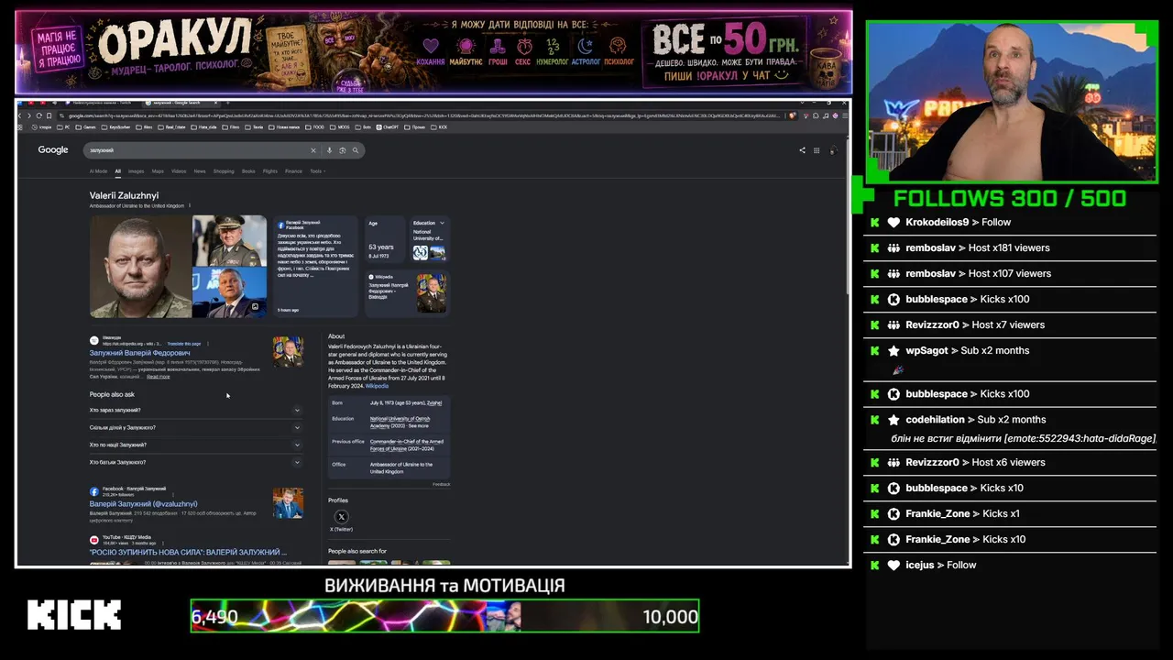Image resolution: width=1173 pixels, height=660 pixels.
Task: Click the ОРАКУЛ banner ad
Action: [433, 52]
